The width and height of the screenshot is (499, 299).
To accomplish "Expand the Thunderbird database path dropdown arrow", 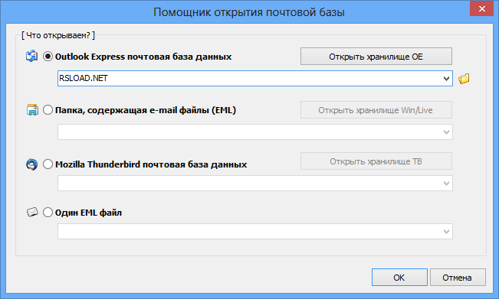I will (446, 183).
